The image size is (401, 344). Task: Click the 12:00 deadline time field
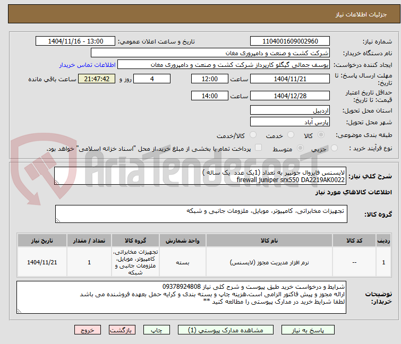[x=209, y=79]
